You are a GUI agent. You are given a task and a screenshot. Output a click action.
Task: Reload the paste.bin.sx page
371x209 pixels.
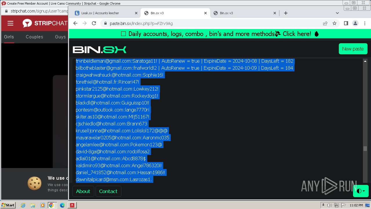tap(94, 23)
